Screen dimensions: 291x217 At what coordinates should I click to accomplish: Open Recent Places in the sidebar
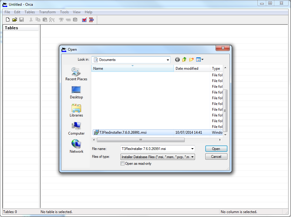[76, 74]
